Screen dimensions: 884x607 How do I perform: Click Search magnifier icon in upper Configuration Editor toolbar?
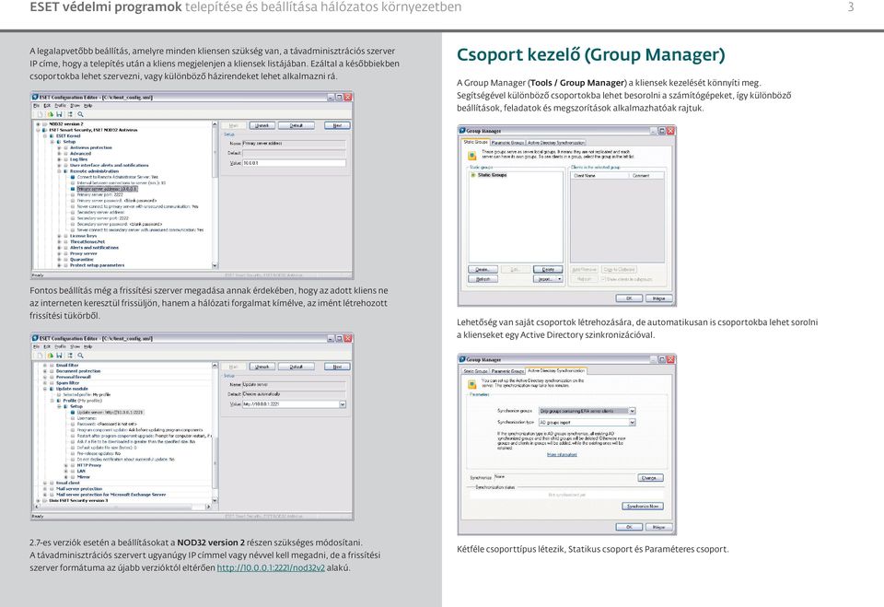[81, 114]
